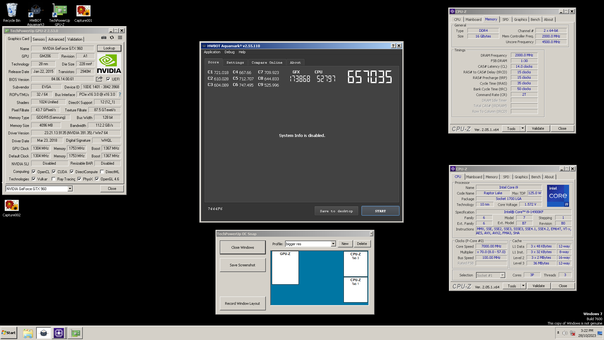Open the Bench tab in bottom CPU-Z window
Screen dimensions: 604x340
point(536,177)
